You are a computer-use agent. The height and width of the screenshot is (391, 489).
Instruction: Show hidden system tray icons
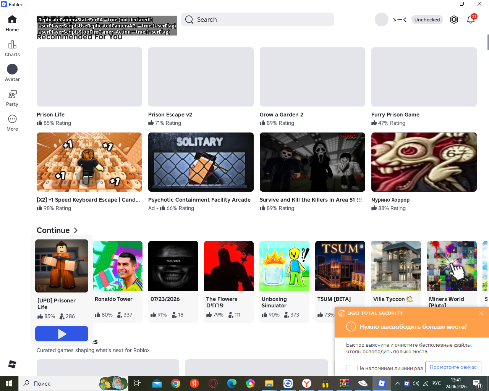(397, 383)
